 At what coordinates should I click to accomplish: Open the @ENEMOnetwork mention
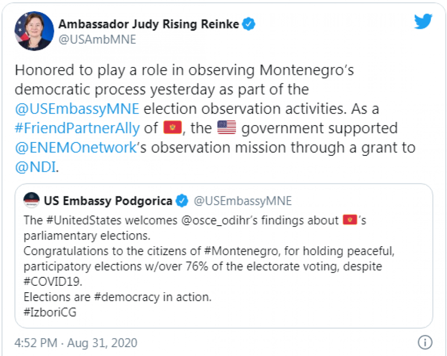tap(75, 147)
